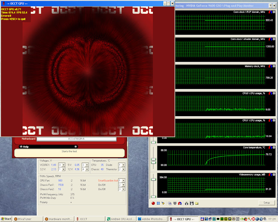Viewport: 278px width, 222px height.
Task: Click the double chevron down icon in monitoring toolbar
Action: [x=175, y=203]
